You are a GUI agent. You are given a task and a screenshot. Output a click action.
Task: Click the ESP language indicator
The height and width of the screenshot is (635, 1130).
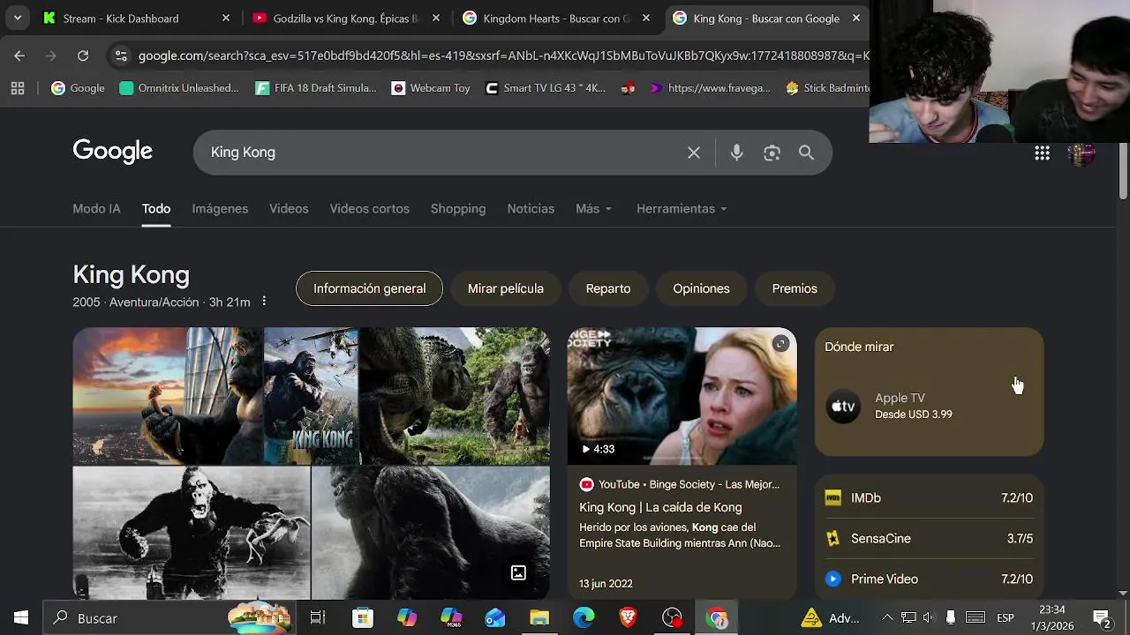[x=1005, y=618]
